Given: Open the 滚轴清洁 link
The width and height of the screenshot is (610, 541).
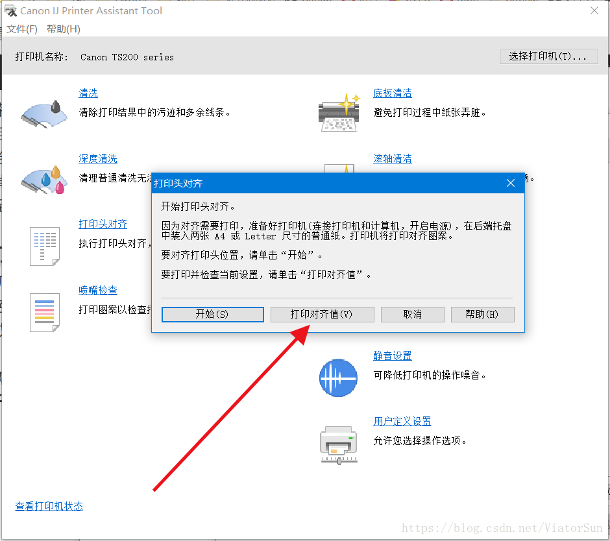Looking at the screenshot, I should pos(392,159).
